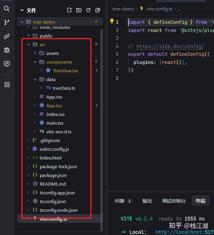Click tree-demo in the breadcrumb
This screenshot has width=214, height=235.
pos(123,9)
